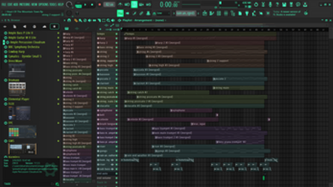Select the playlist draw pencil tool
Screen dimensions: 333x187
[76, 20]
